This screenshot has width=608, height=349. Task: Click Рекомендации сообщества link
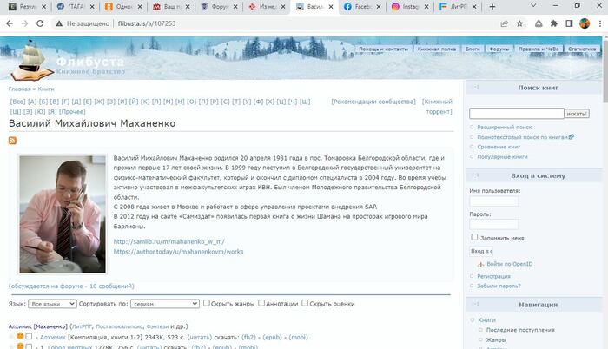coord(373,102)
